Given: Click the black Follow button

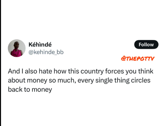Looking at the screenshot, I should click(146, 45).
